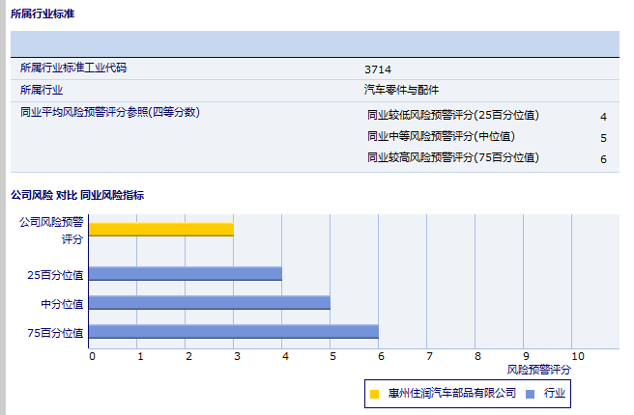Click the 所属行业标准 section heading

click(x=43, y=14)
